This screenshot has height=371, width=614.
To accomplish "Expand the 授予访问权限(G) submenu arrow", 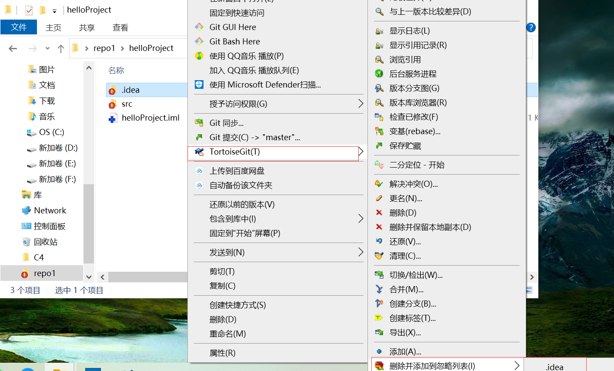I will coord(360,104).
